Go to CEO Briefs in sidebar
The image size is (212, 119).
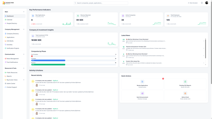[10, 41]
